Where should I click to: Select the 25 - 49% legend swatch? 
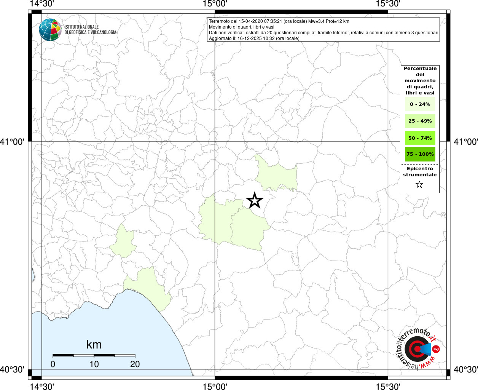420,121
